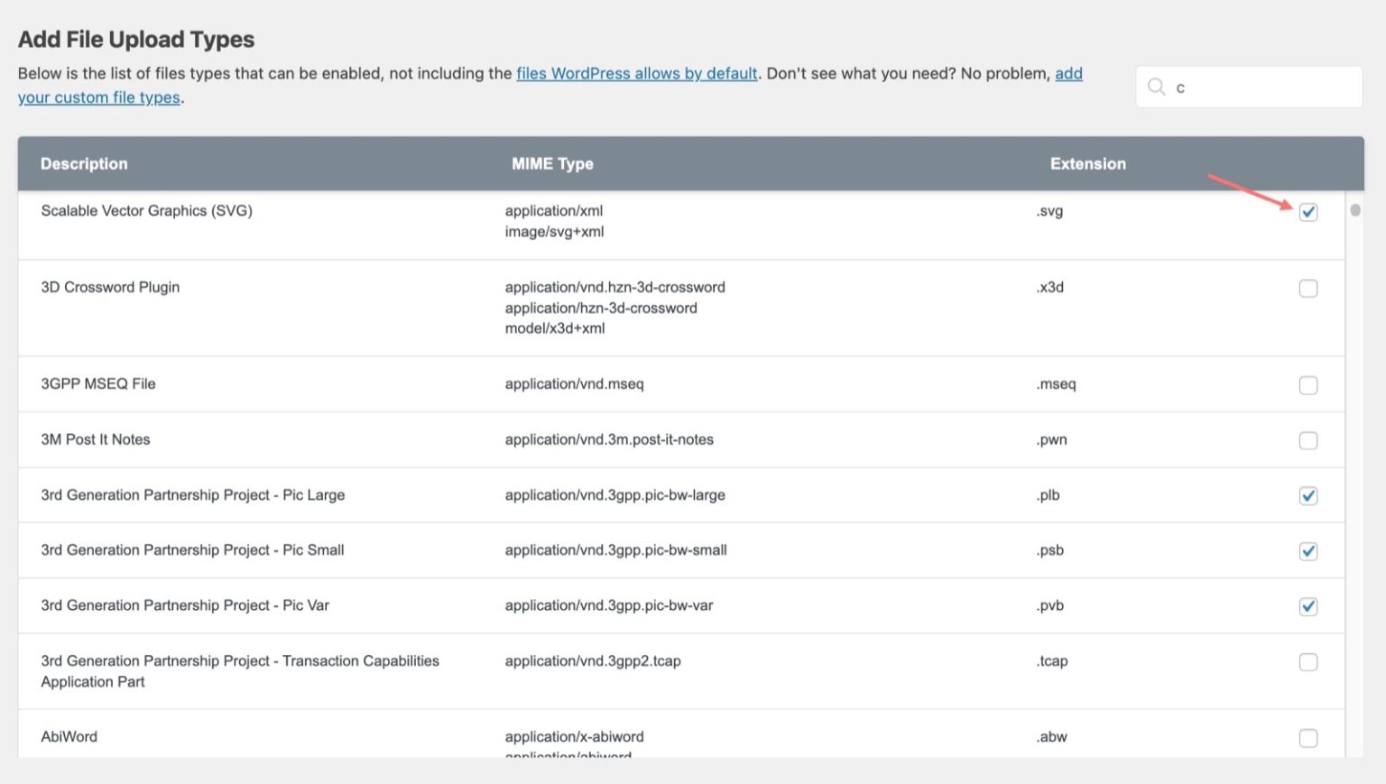This screenshot has height=784, width=1386.
Task: Check the 3M Post It Notes checkbox
Action: pyautogui.click(x=1307, y=440)
